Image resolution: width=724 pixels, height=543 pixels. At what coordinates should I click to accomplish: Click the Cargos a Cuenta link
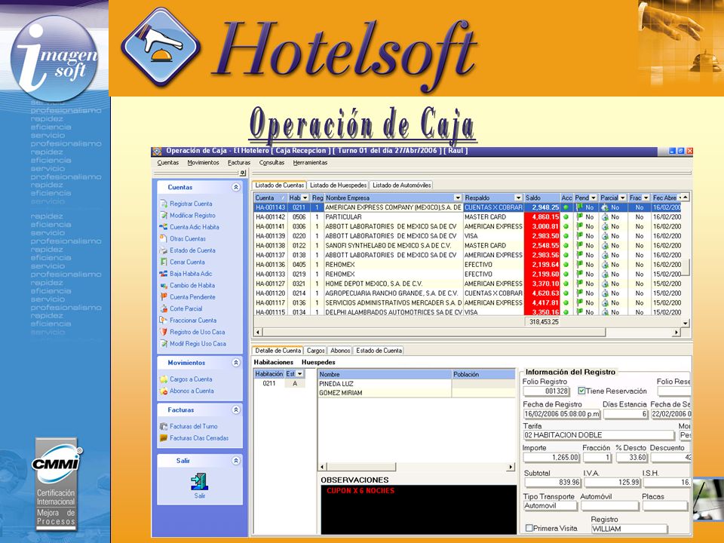191,379
